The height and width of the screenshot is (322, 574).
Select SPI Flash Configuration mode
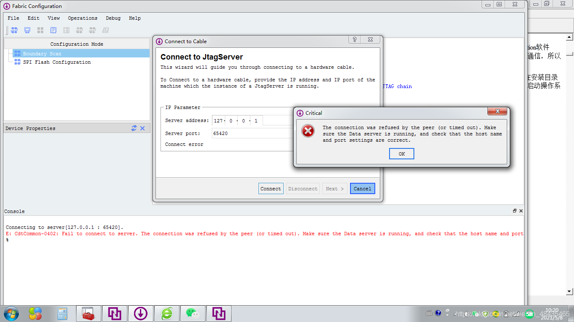(57, 62)
